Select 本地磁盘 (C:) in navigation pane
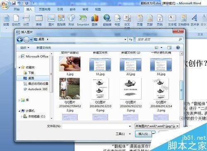 [x=34, y=116]
